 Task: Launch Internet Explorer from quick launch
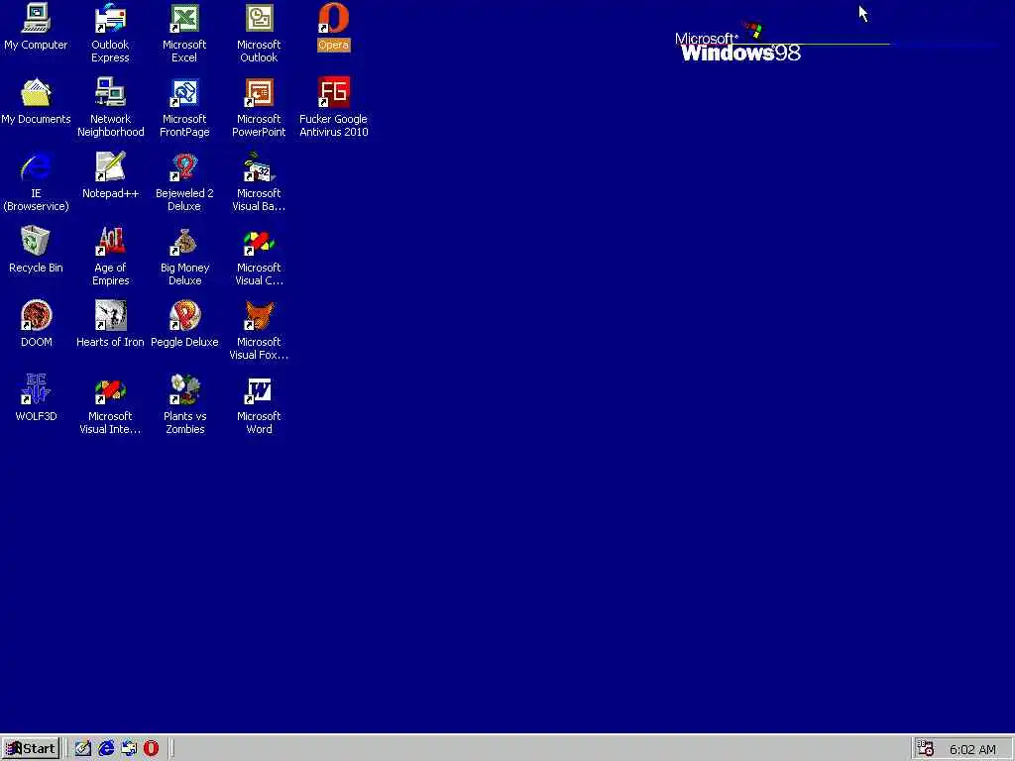pyautogui.click(x=106, y=749)
